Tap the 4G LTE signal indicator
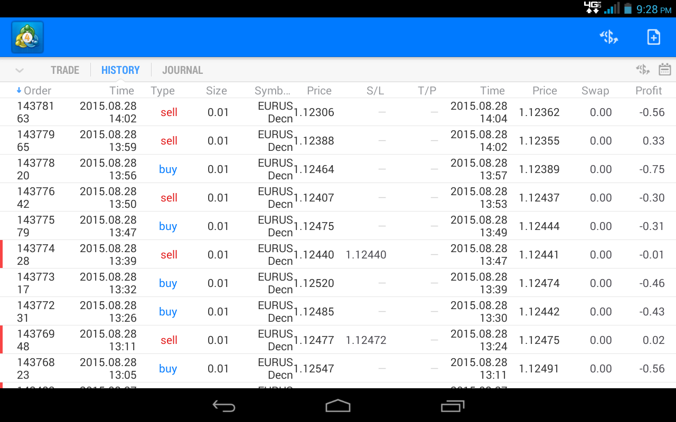The image size is (676, 422). click(x=593, y=8)
